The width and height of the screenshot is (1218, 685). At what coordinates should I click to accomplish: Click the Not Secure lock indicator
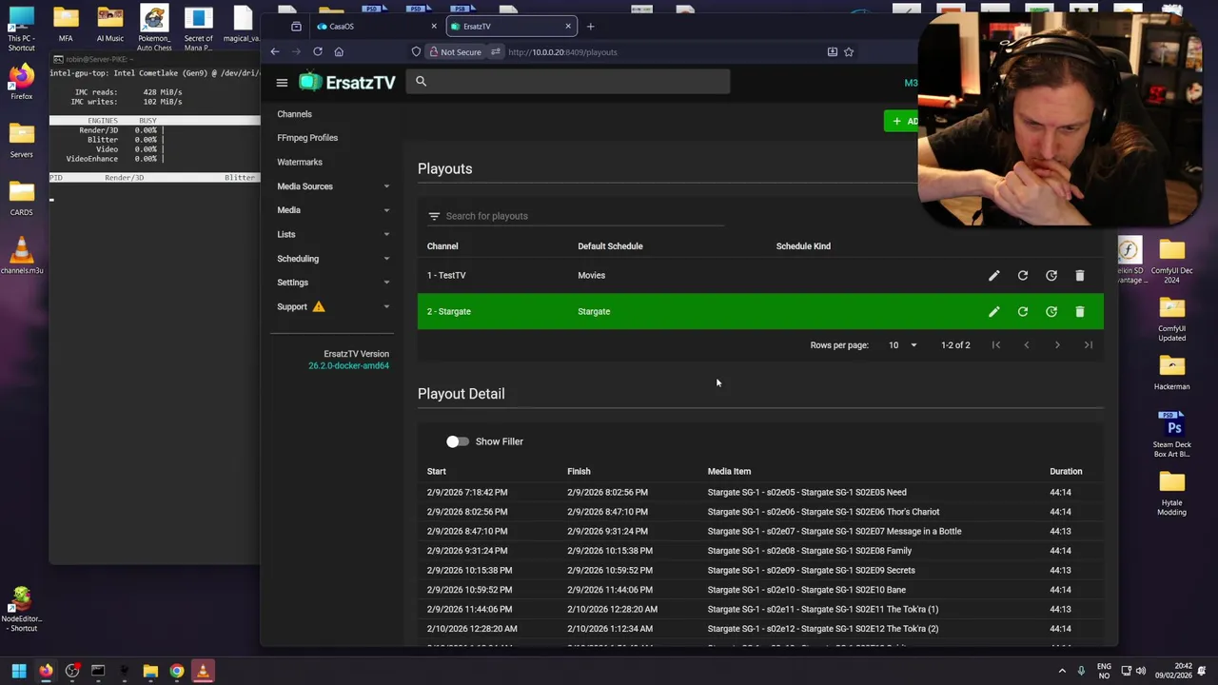[456, 52]
